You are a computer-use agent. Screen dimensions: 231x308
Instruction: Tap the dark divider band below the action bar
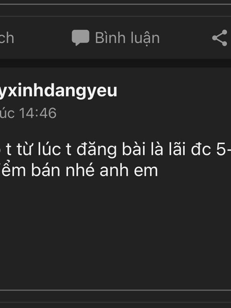point(115,63)
